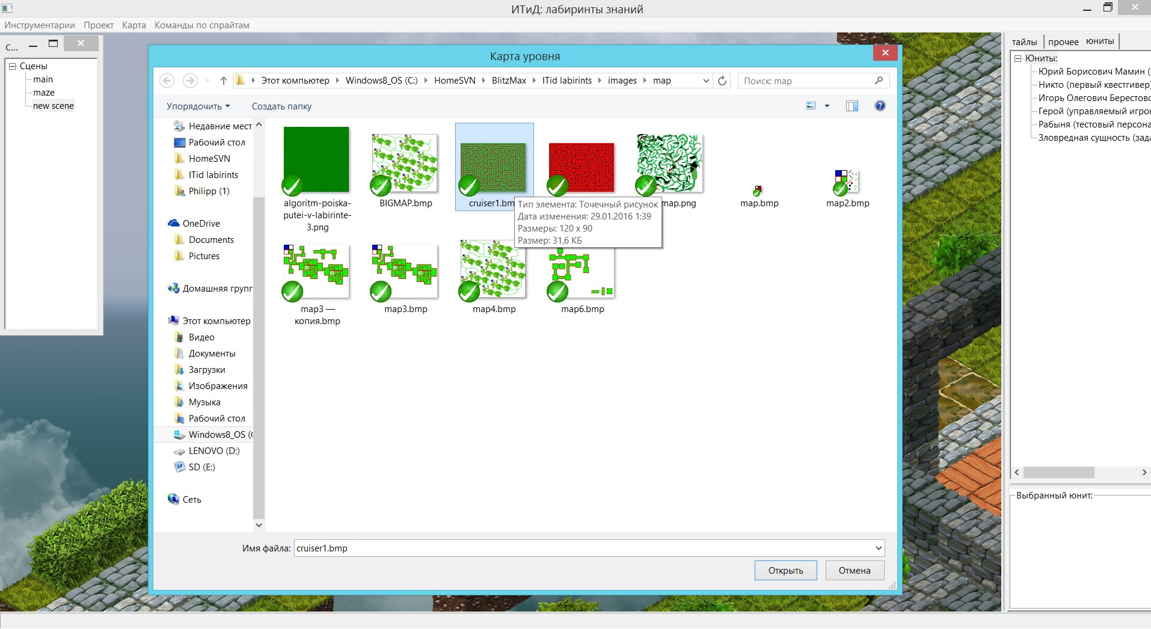The width and height of the screenshot is (1151, 629).
Task: Open the Изображения folder
Action: point(210,386)
